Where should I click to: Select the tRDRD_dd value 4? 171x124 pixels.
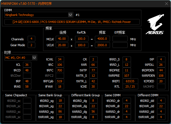coord(161,100)
